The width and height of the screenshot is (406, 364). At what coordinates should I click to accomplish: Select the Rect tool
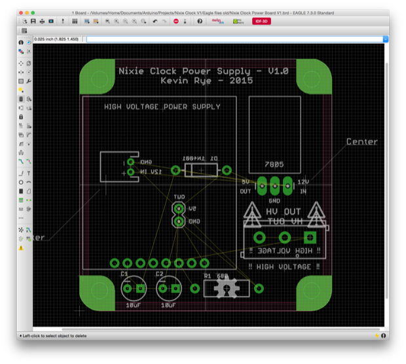[x=21, y=191]
